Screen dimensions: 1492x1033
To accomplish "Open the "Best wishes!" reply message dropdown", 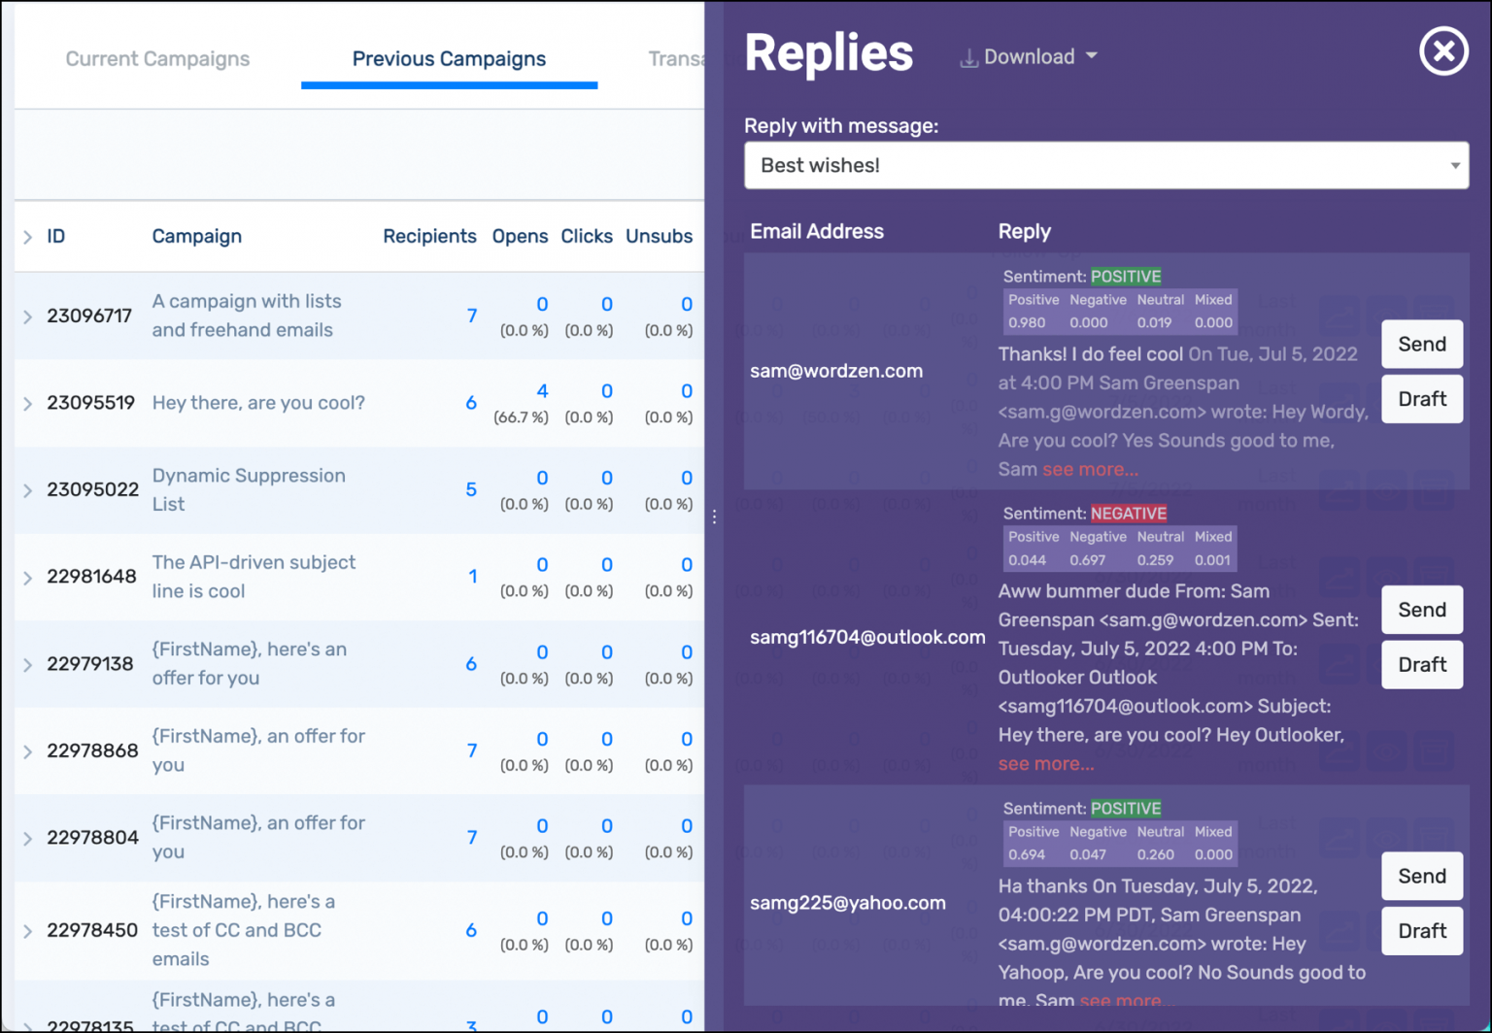I will click(x=1106, y=165).
